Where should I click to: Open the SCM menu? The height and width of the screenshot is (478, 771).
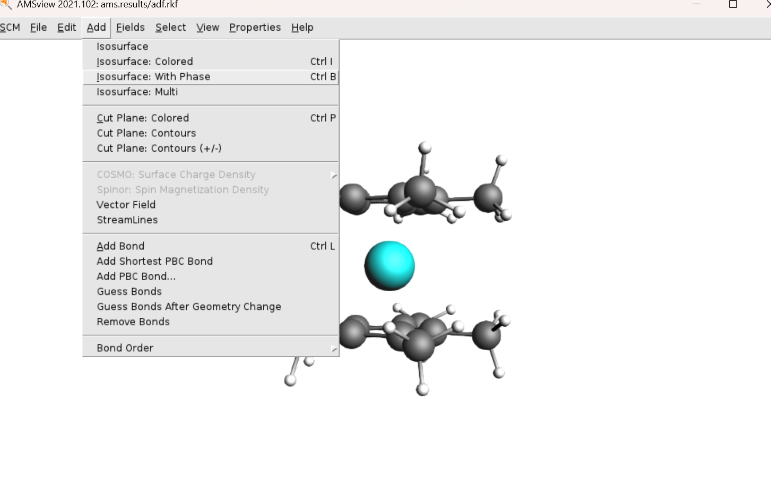coord(10,27)
